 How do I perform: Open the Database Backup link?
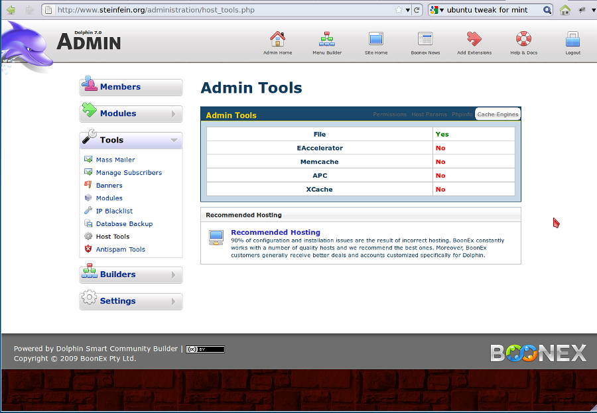pyautogui.click(x=124, y=224)
